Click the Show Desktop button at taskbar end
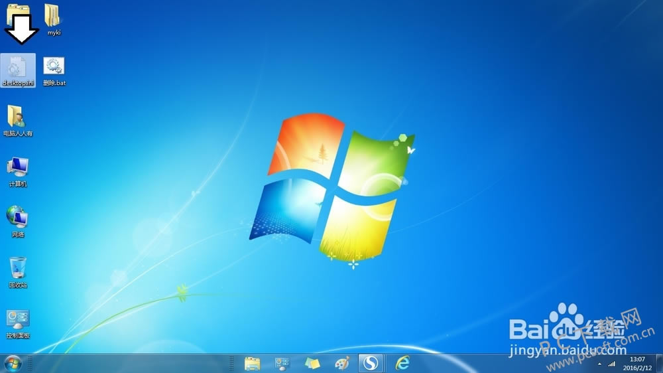The width and height of the screenshot is (663, 373). point(660,363)
